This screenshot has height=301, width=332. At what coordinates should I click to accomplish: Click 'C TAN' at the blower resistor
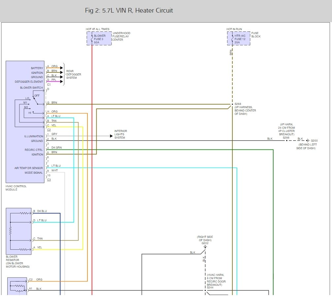click(38, 239)
